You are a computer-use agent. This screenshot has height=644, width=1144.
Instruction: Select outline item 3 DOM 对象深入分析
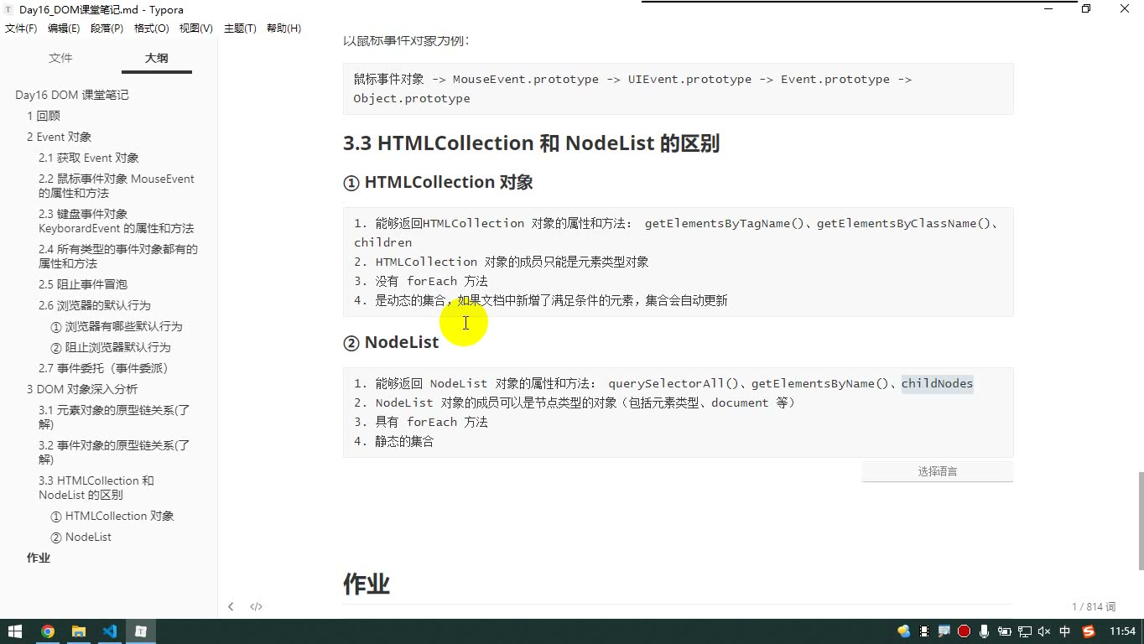pyautogui.click(x=82, y=389)
